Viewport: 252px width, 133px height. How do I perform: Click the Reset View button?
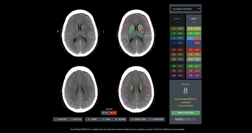(138, 119)
